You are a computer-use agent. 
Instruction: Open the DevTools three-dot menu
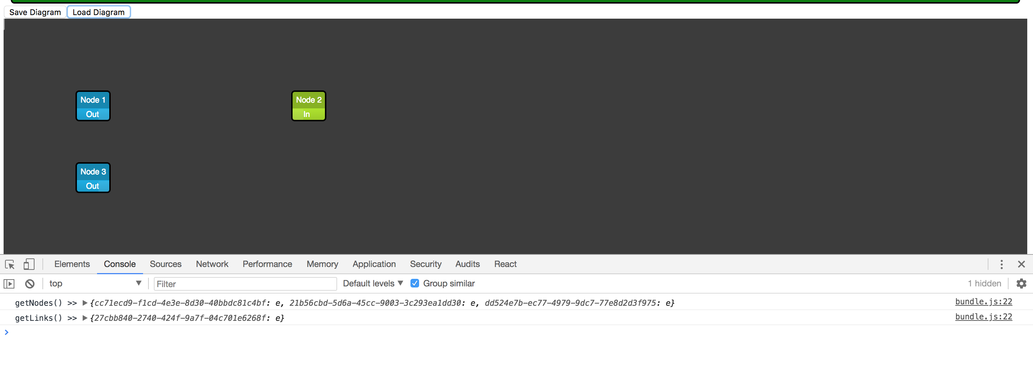click(x=1001, y=264)
